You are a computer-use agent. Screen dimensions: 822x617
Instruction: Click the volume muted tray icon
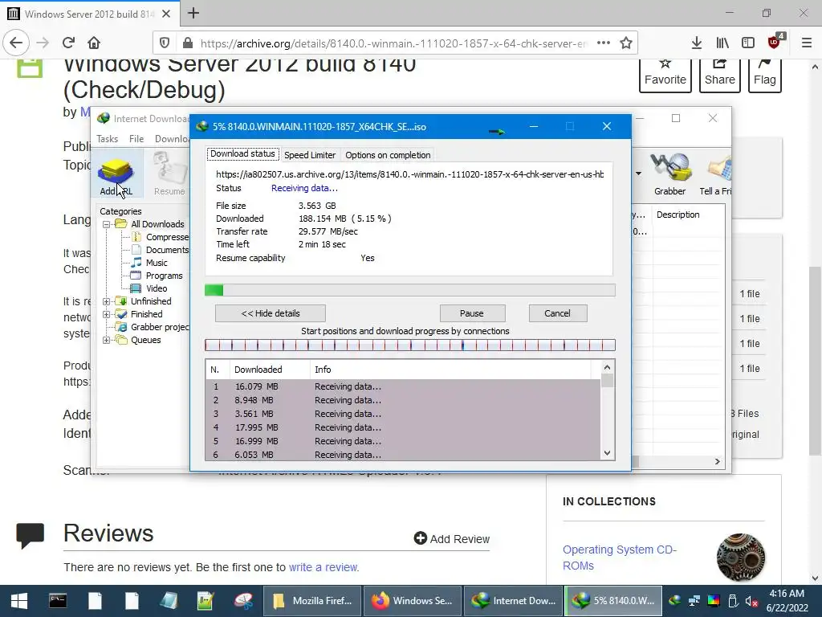(751, 601)
